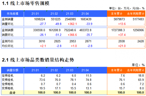Click the 变频柜机 row label
The image size is (146, 96).
click(x=8, y=88)
